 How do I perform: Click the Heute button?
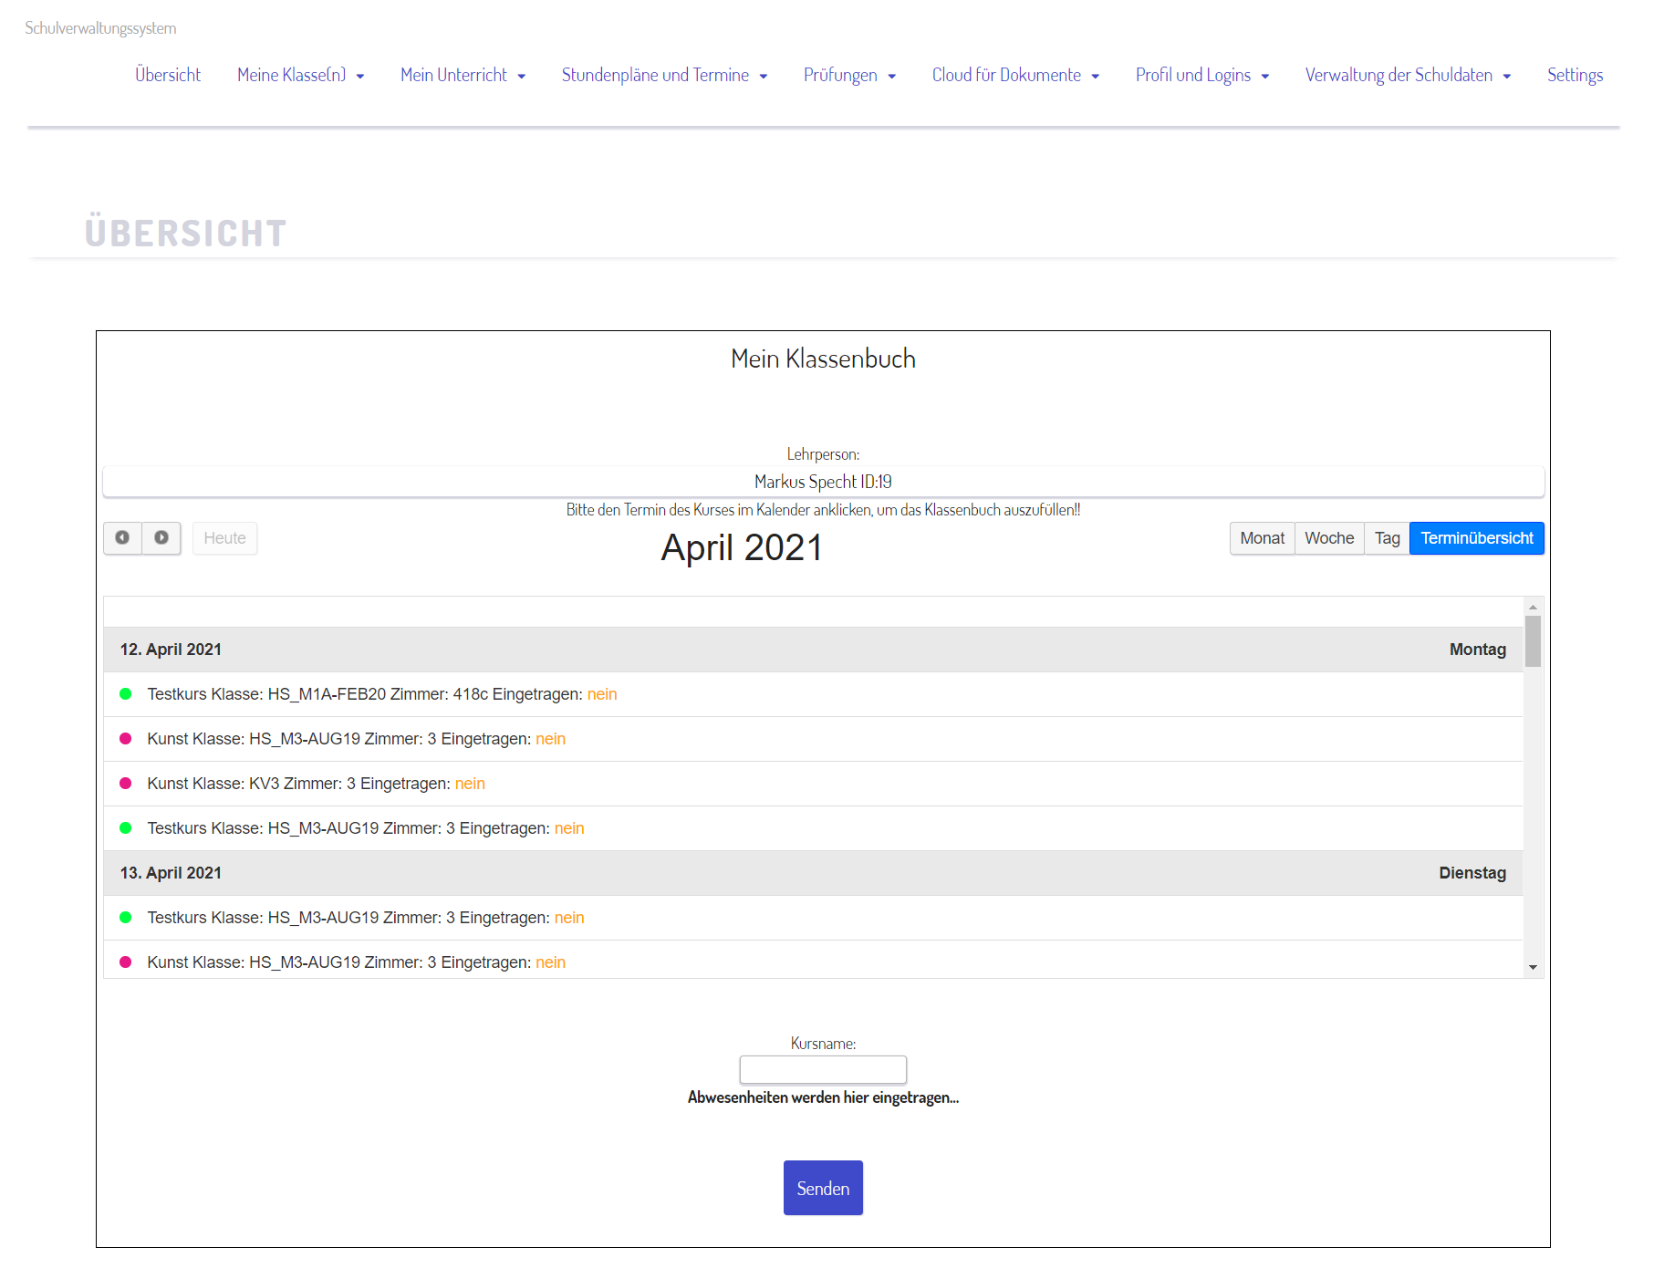click(224, 538)
